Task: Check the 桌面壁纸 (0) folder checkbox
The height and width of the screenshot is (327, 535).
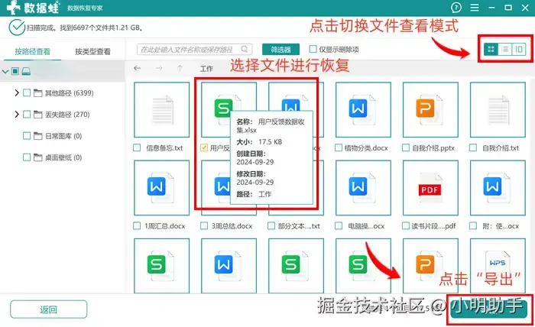Action: 27,157
